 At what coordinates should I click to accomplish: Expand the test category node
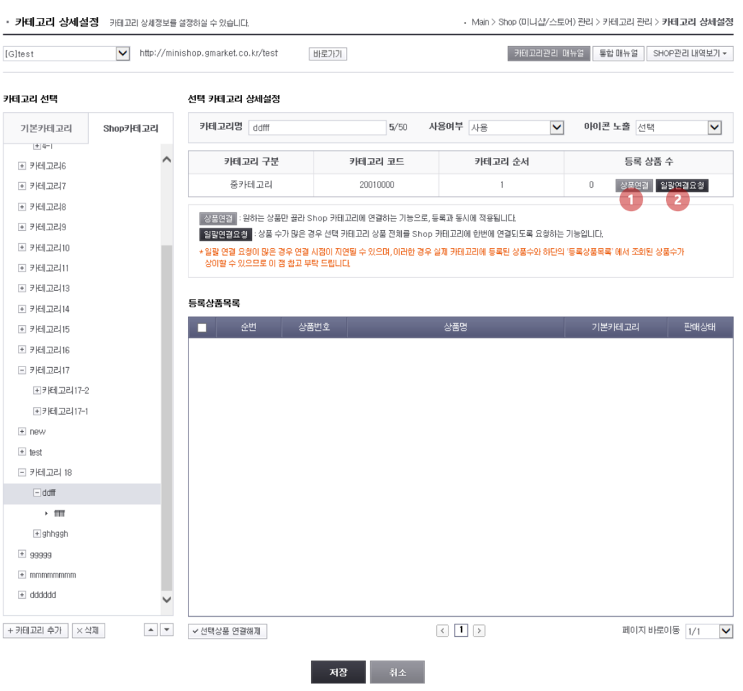[22, 452]
